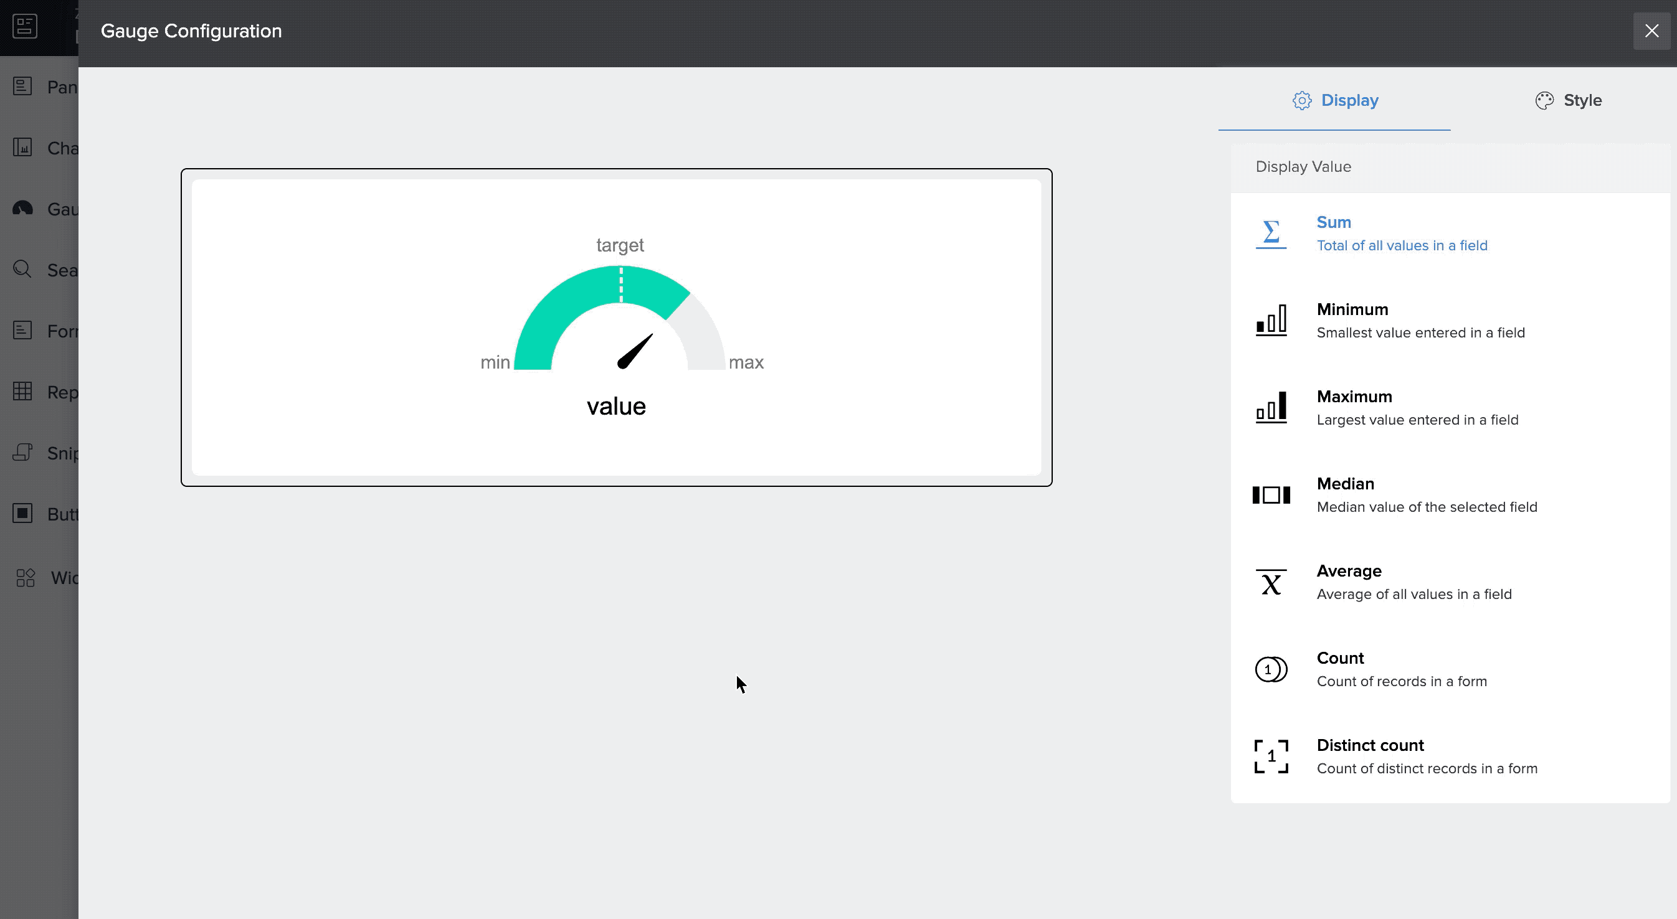Select the Count coin icon

point(1270,669)
